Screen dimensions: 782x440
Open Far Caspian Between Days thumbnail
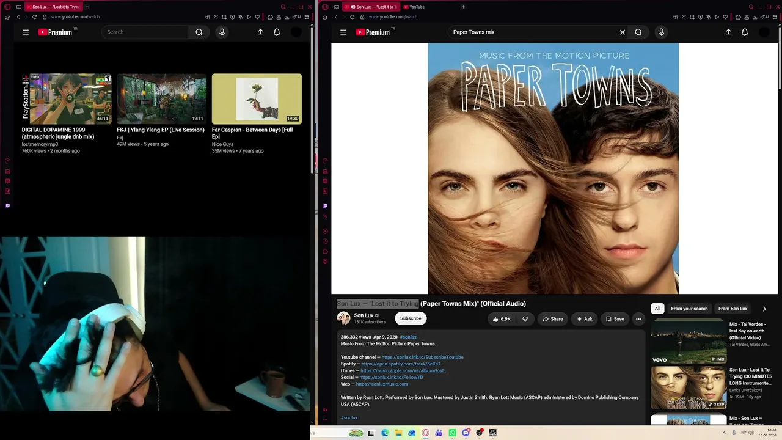(257, 99)
